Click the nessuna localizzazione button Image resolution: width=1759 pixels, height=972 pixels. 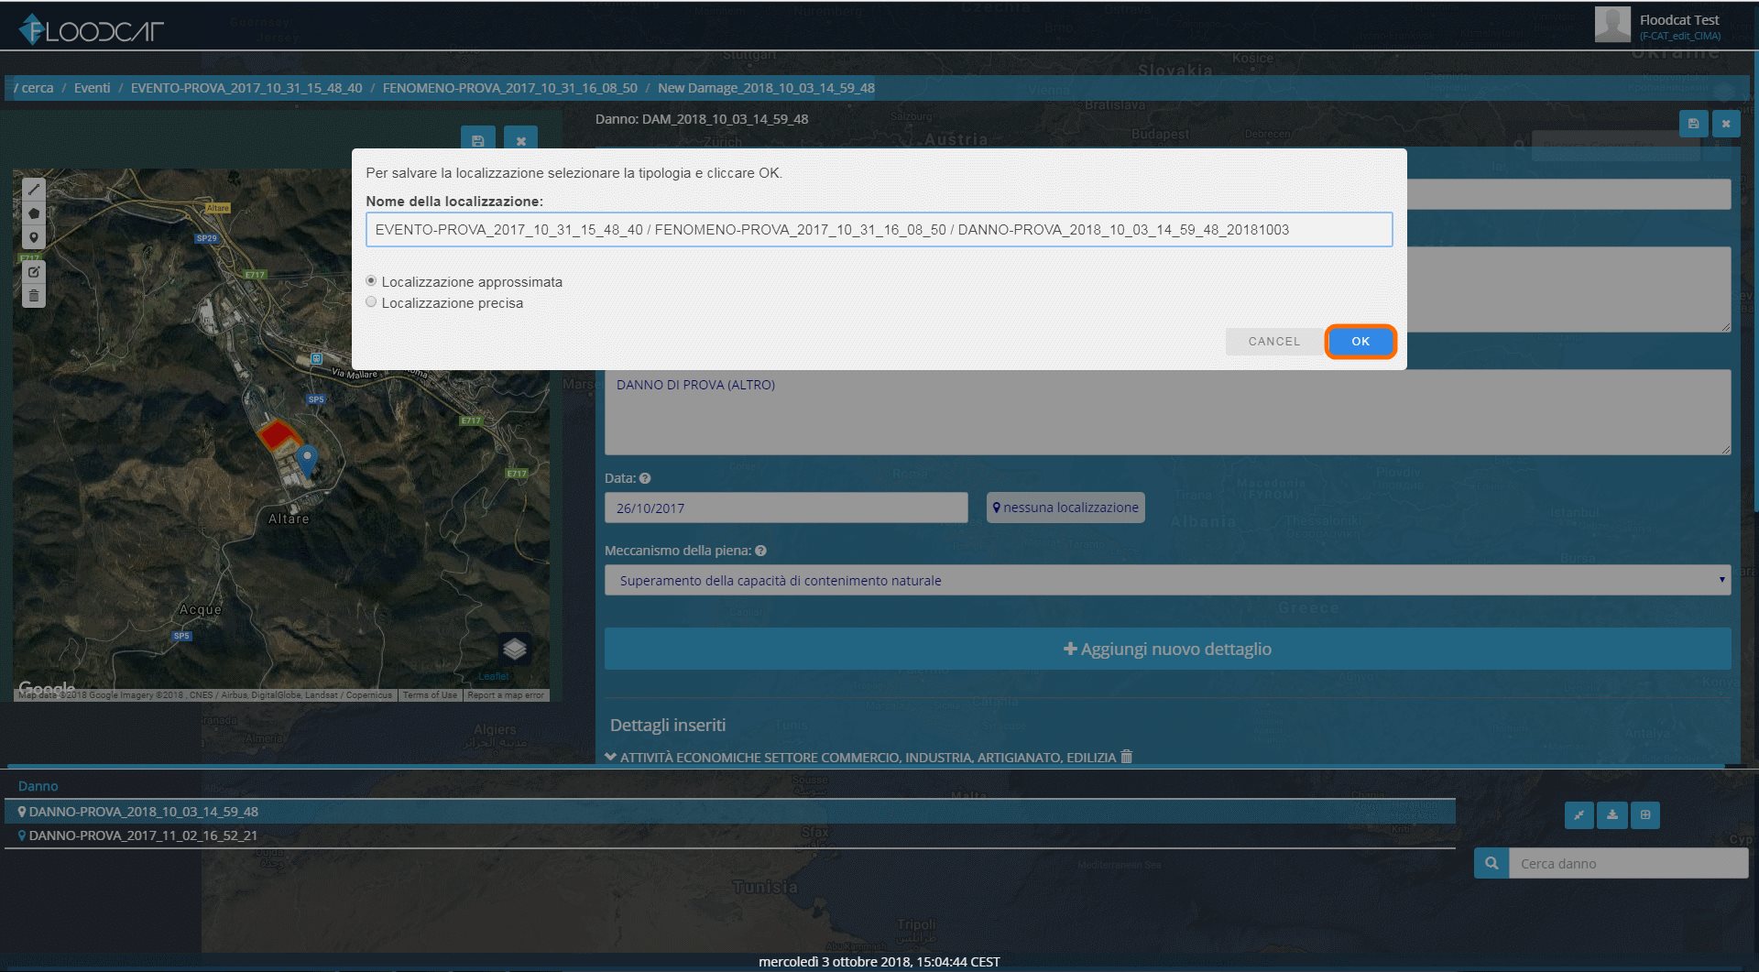1065,508
